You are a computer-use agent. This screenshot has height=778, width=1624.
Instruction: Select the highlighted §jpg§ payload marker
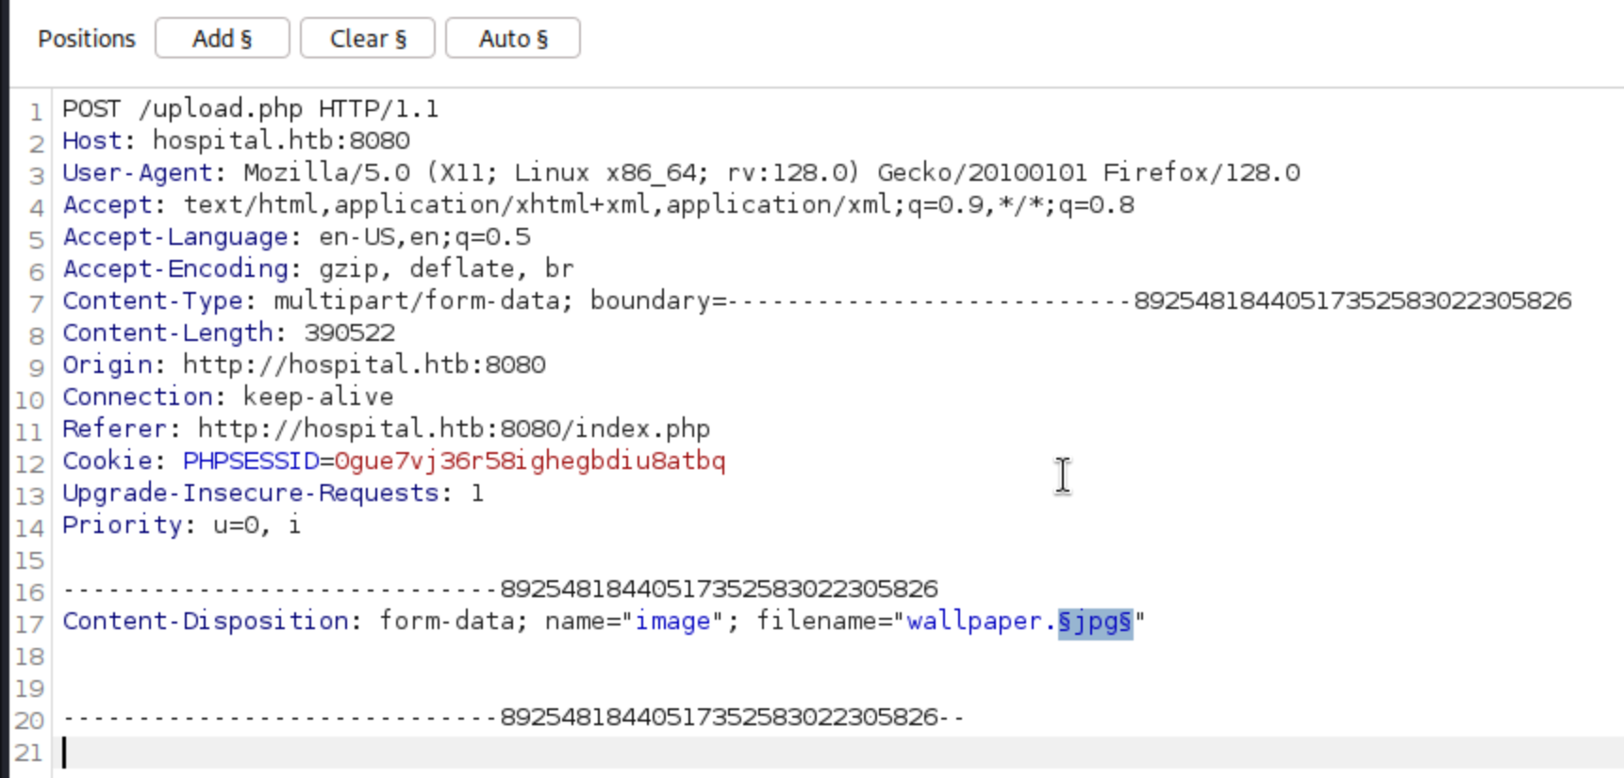(x=1094, y=622)
